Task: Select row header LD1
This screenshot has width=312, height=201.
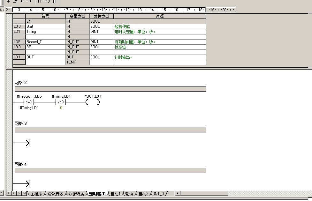Action: (19, 32)
